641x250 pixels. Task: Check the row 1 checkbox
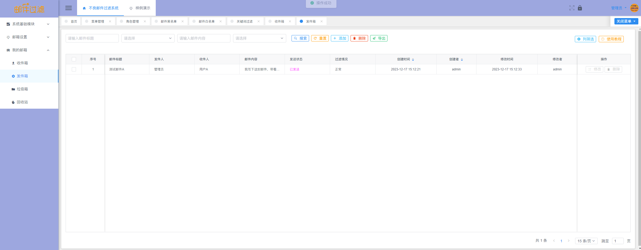(x=74, y=69)
